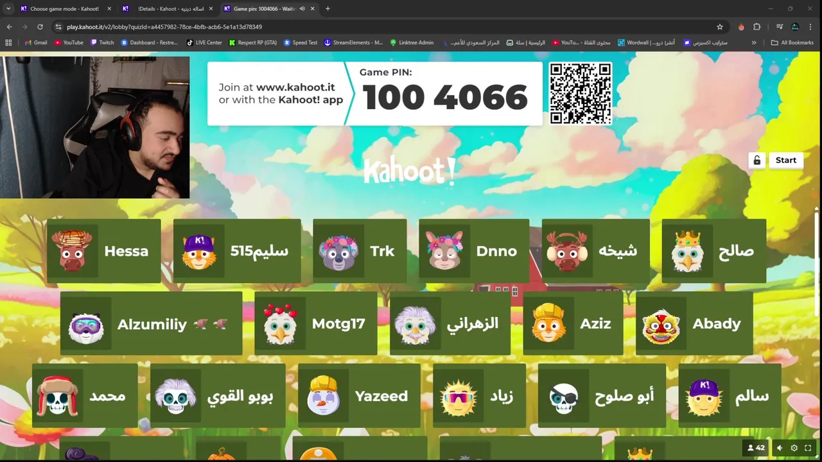Image resolution: width=822 pixels, height=462 pixels.
Task: Open the Gmail bookmark
Action: (36, 42)
